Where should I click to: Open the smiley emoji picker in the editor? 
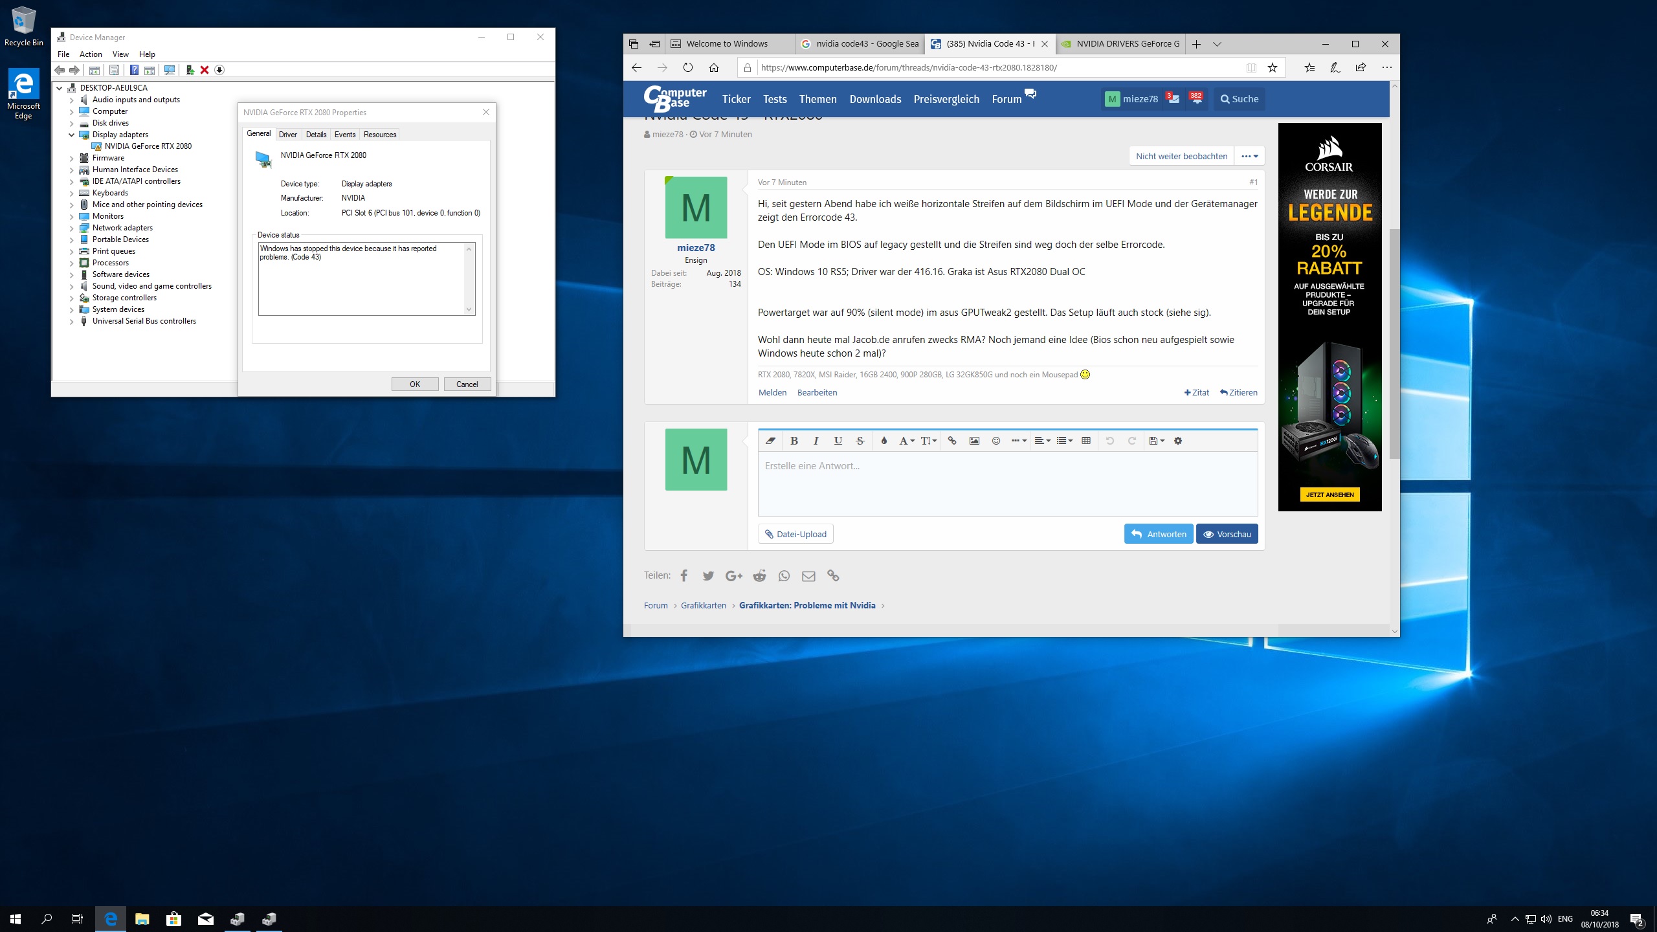[996, 441]
